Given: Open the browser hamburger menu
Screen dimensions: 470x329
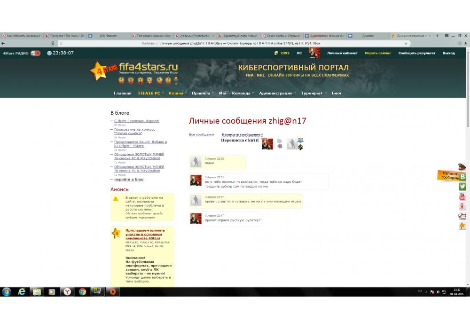Looking at the screenshot, I should (x=446, y=36).
